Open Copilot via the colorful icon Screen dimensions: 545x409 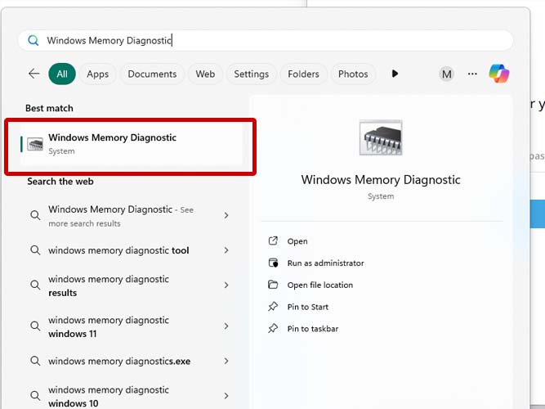point(498,74)
